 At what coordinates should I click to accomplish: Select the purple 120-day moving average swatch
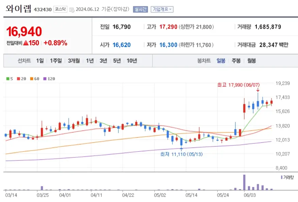click(46, 78)
